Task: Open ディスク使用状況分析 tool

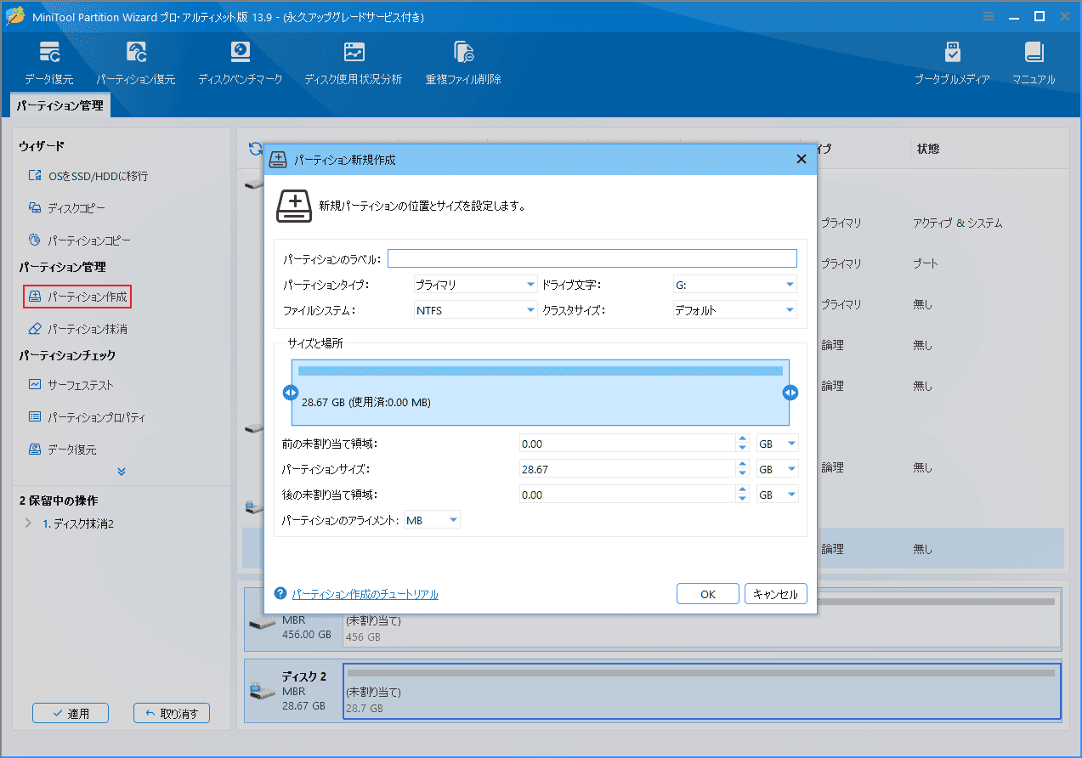Action: click(x=354, y=63)
